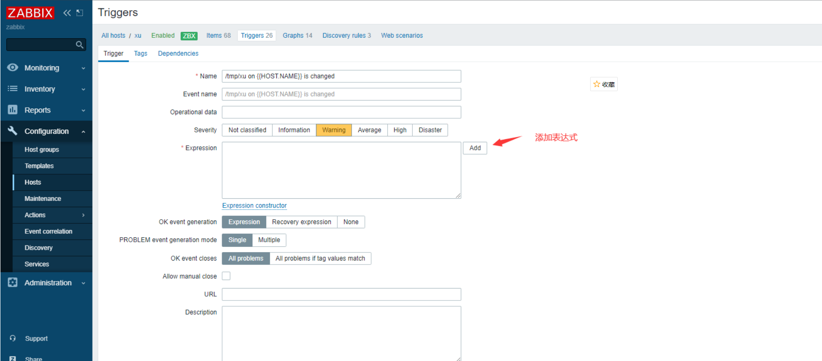This screenshot has width=822, height=361.
Task: Open the Expression constructor link
Action: point(255,205)
